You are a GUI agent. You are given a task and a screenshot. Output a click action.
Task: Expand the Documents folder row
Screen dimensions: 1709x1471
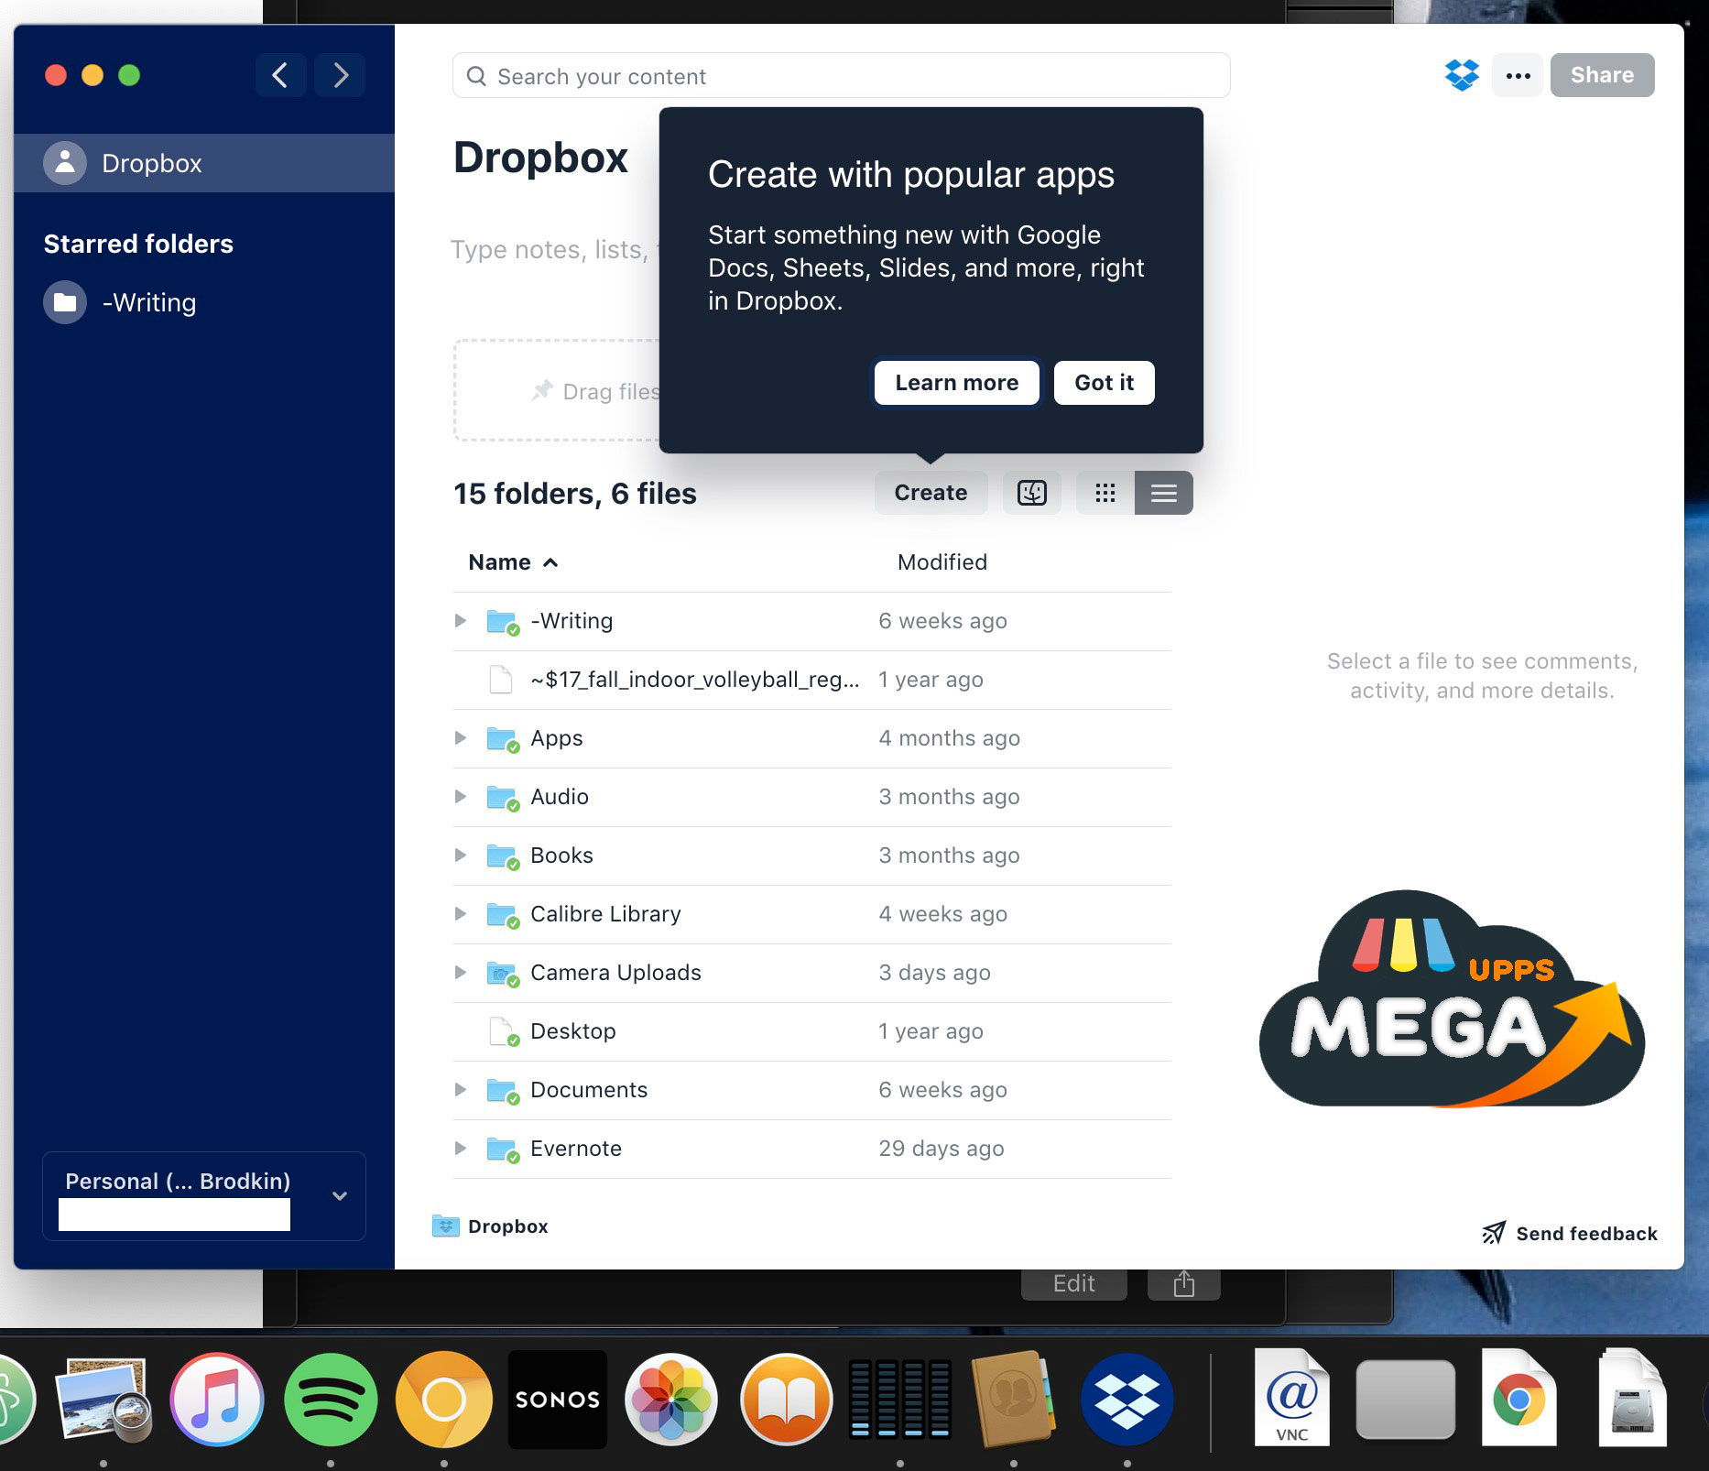point(461,1090)
